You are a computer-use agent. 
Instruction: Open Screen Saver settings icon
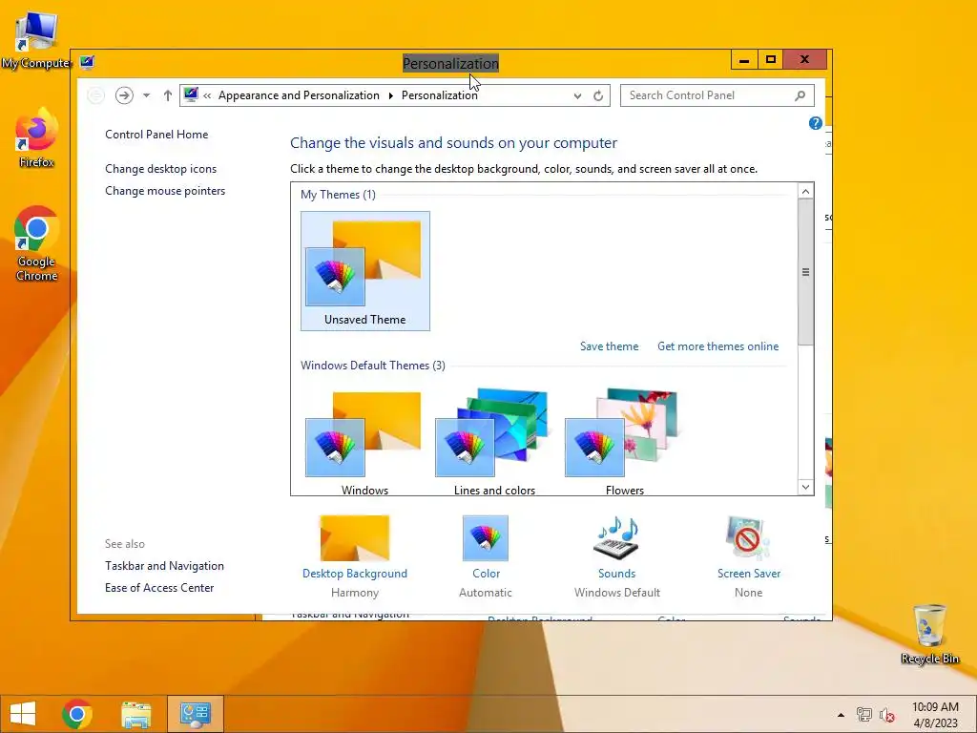point(748,538)
